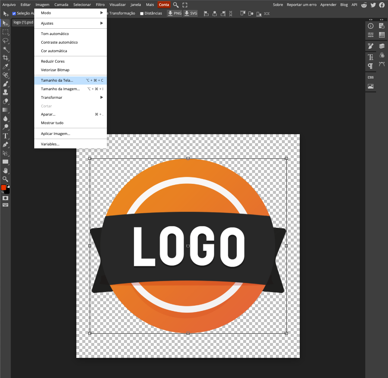Disable Seleção Automática
This screenshot has width=388, height=378.
[x=14, y=13]
